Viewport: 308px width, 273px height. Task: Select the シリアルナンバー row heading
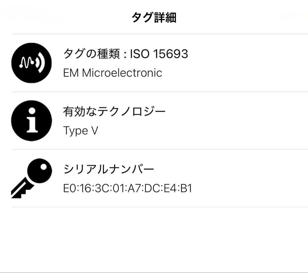tap(108, 169)
